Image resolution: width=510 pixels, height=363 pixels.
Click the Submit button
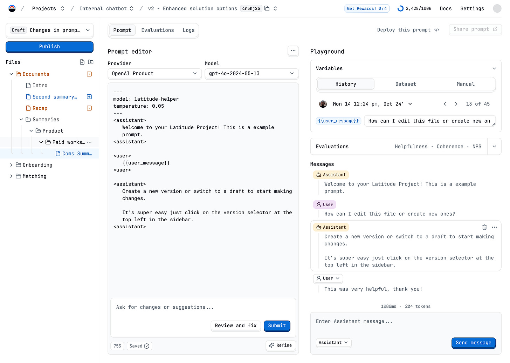277,326
